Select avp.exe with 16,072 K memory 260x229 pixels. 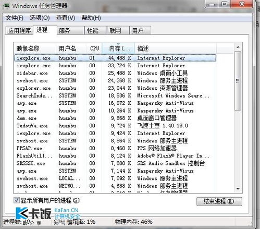tap(115, 103)
